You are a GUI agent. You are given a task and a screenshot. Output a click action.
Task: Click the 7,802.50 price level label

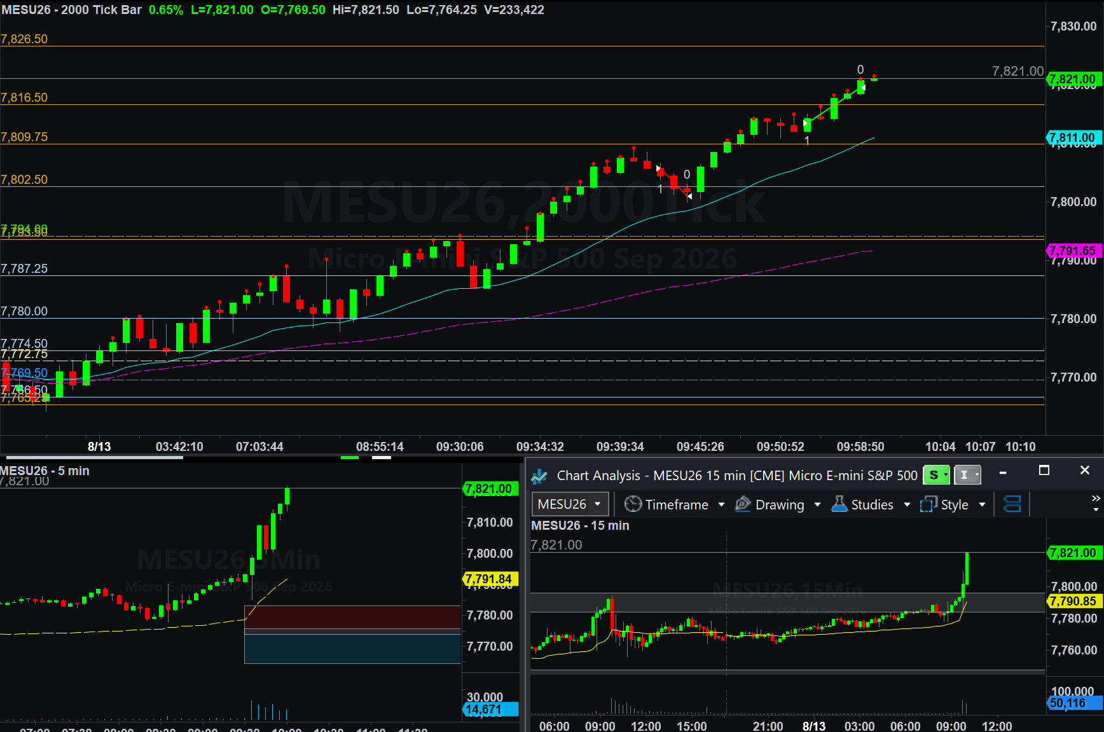pos(24,179)
